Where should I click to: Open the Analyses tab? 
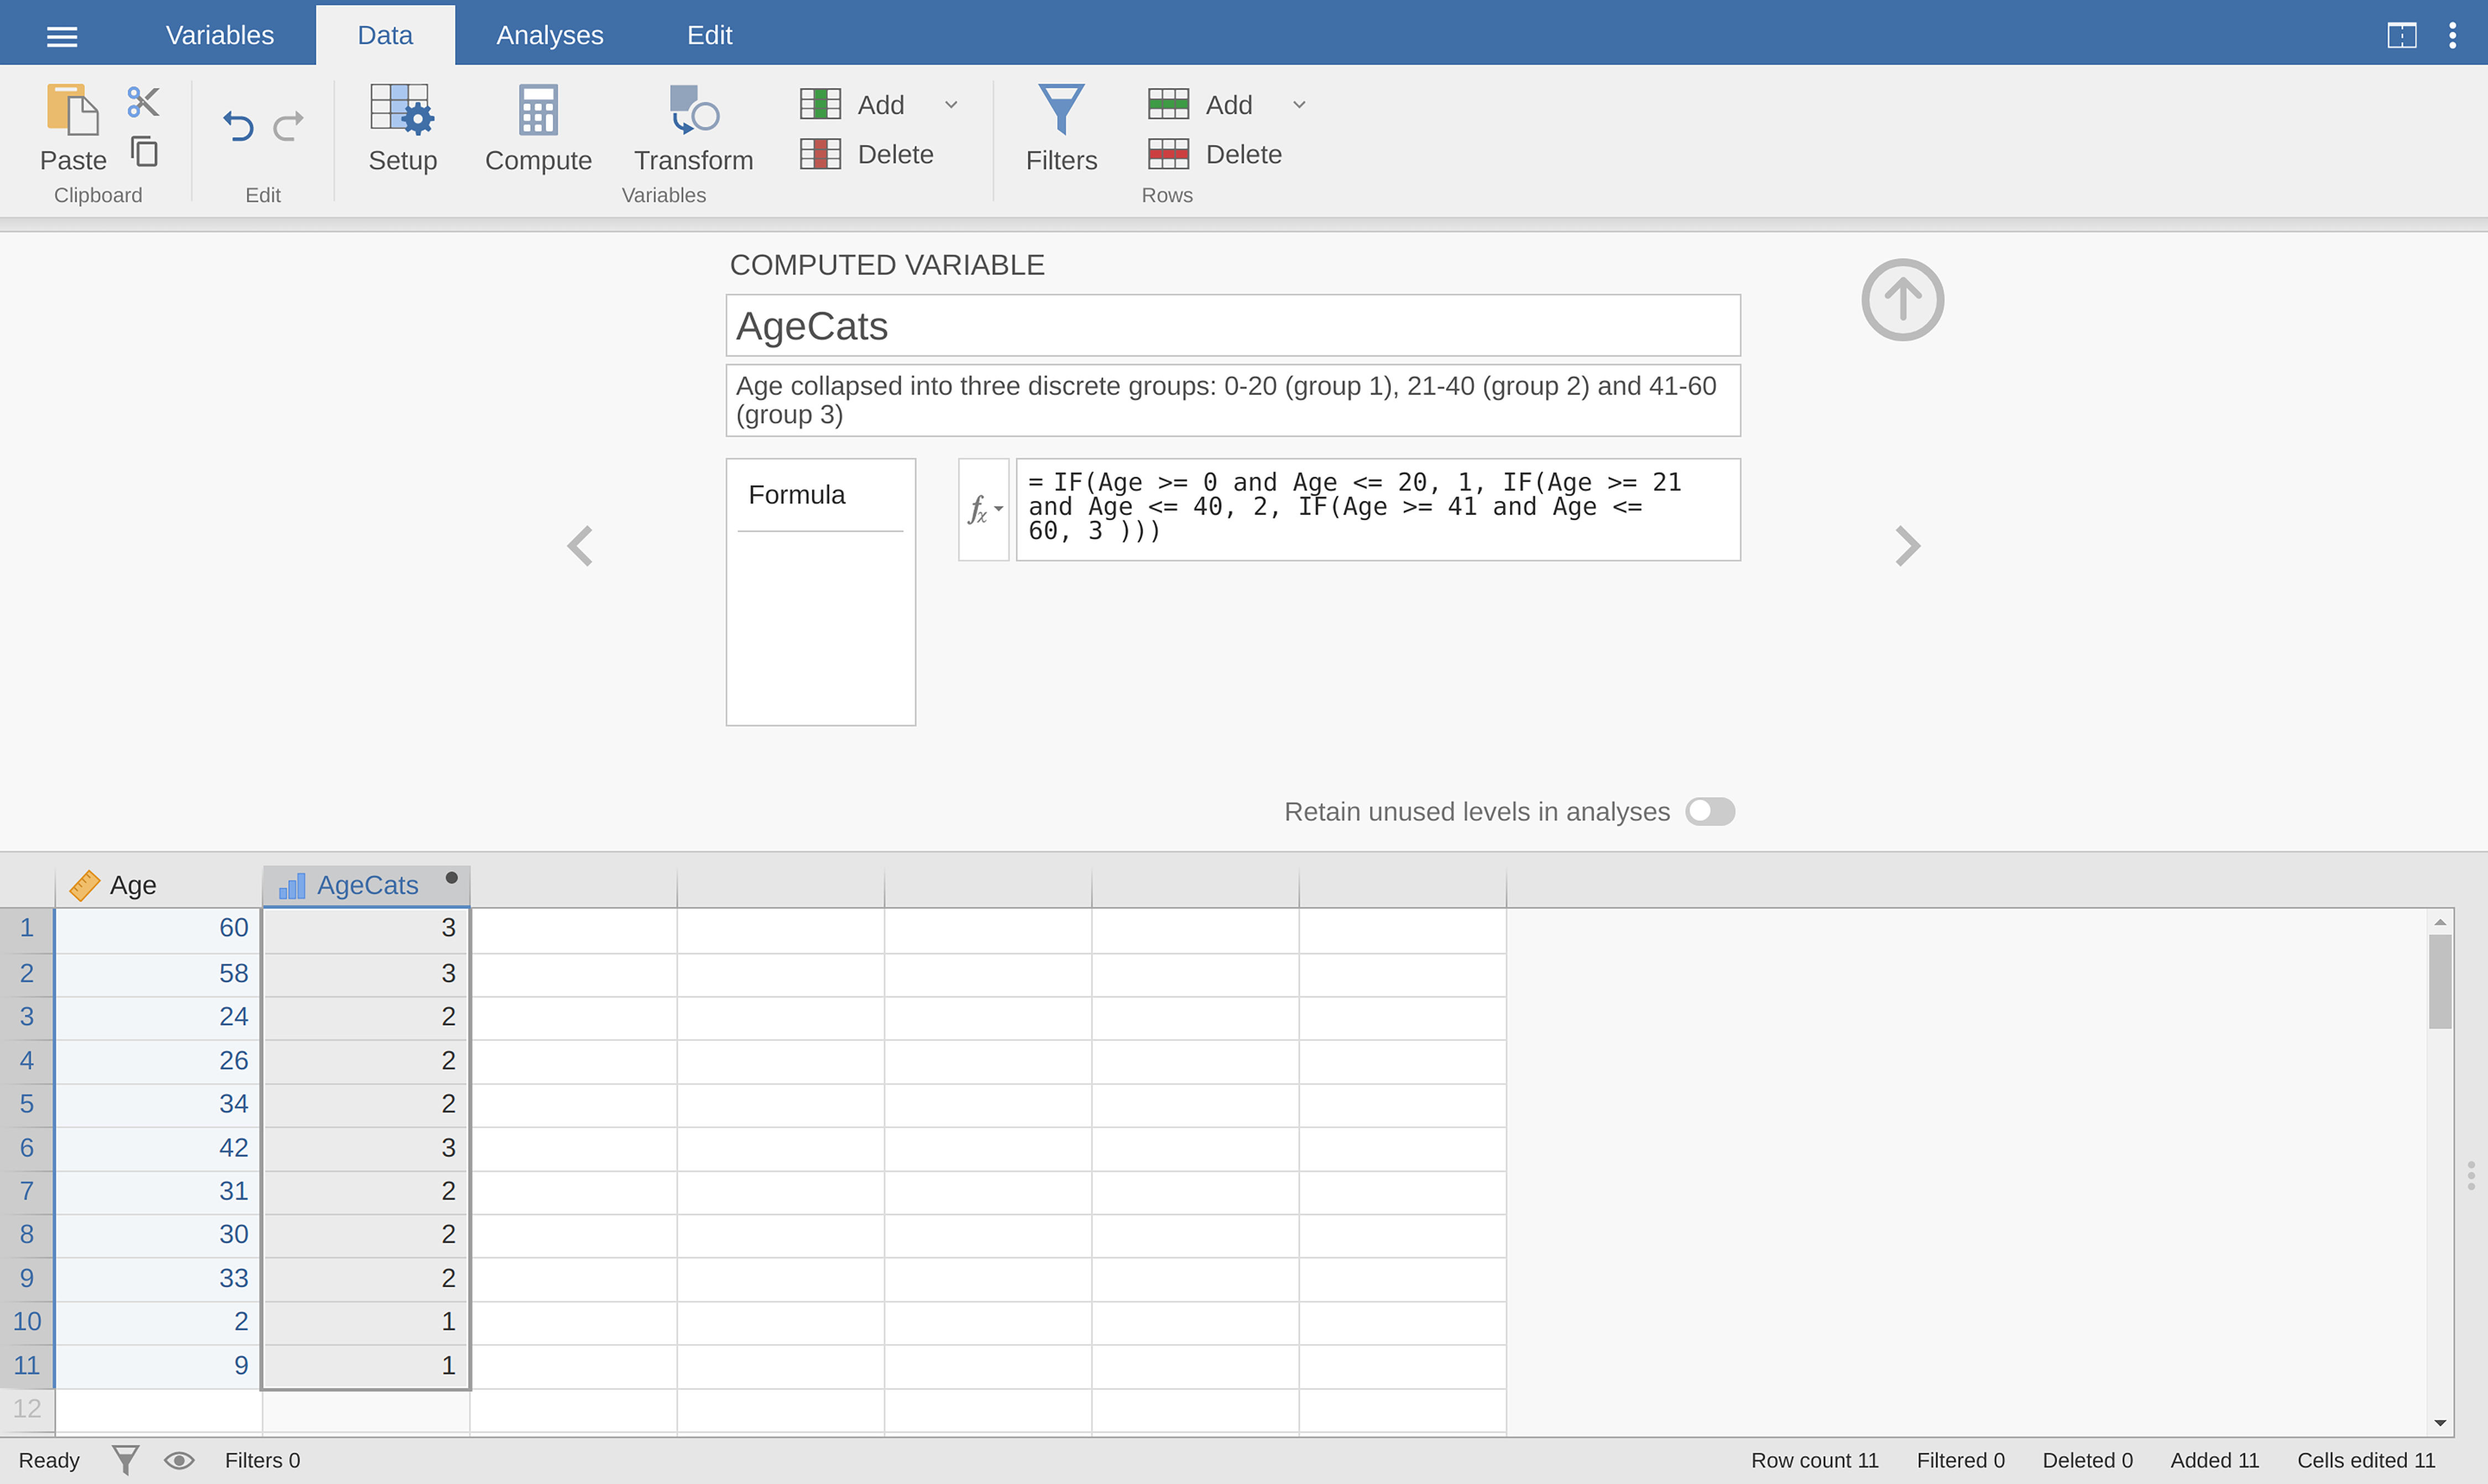[550, 35]
